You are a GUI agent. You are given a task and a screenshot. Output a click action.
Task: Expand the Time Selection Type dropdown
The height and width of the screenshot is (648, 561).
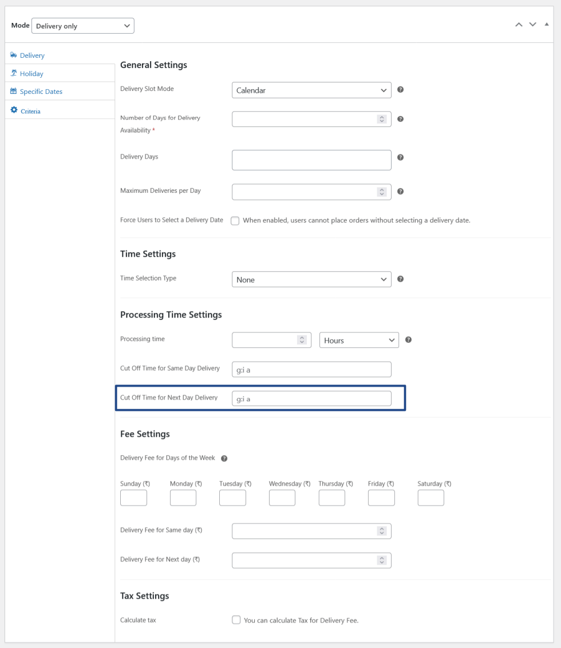click(311, 279)
